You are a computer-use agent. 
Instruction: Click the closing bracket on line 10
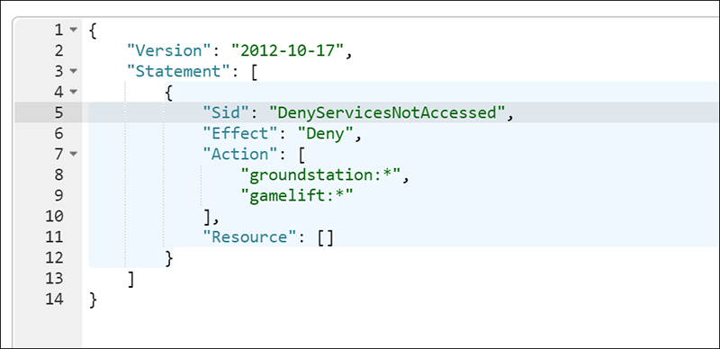coord(207,216)
